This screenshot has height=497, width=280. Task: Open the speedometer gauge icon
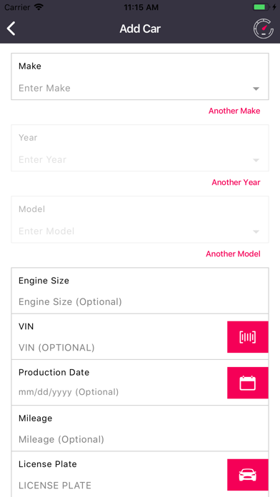(263, 29)
